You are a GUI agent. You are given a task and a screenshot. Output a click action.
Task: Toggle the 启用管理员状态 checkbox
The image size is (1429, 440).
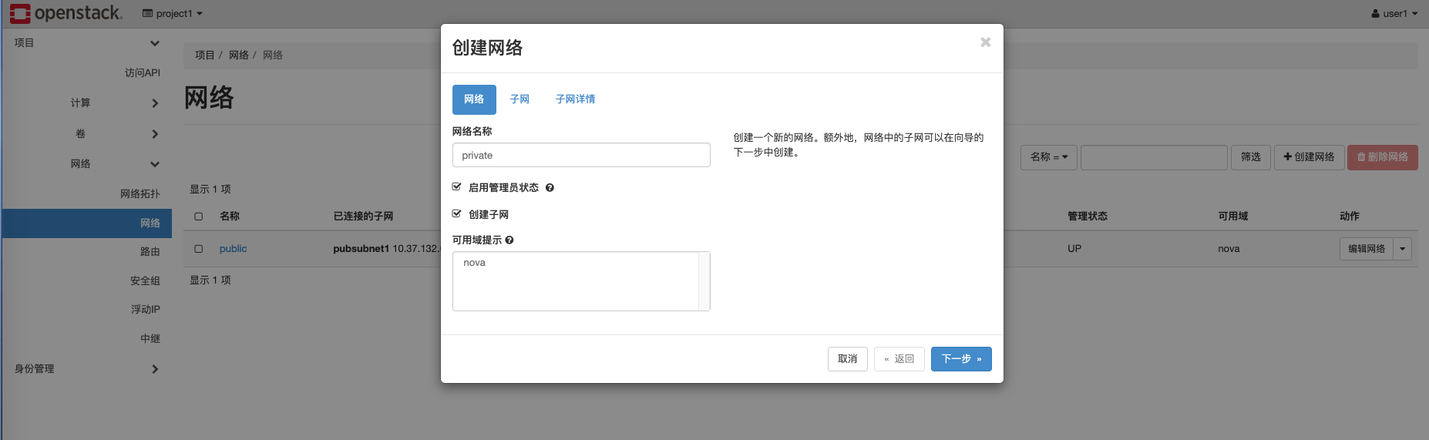coord(456,187)
